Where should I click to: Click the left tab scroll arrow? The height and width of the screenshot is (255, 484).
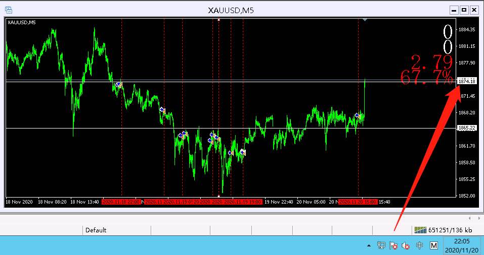pyautogui.click(x=469, y=218)
